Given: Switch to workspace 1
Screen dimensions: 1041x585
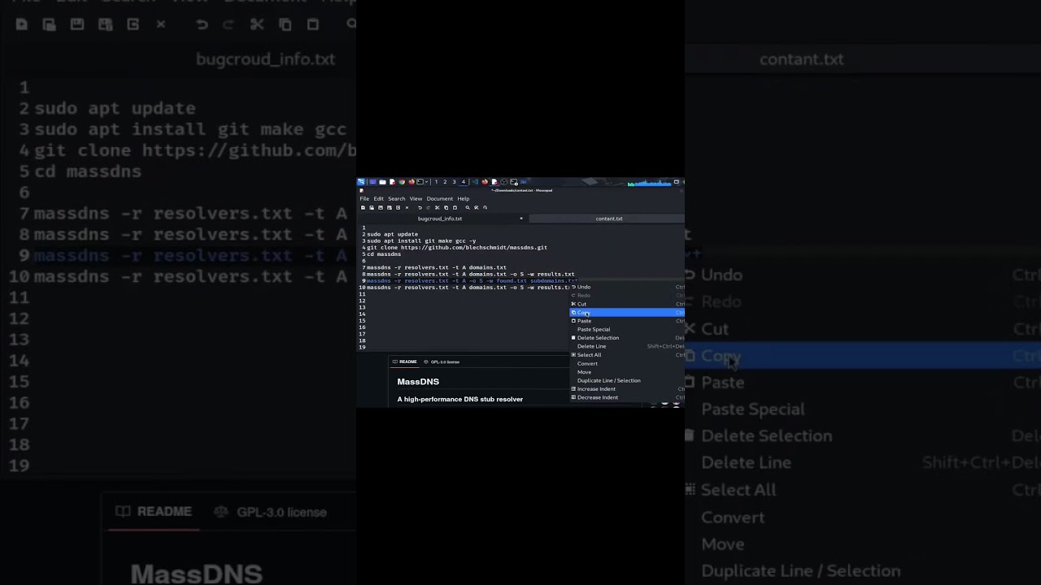Looking at the screenshot, I should click(x=436, y=182).
